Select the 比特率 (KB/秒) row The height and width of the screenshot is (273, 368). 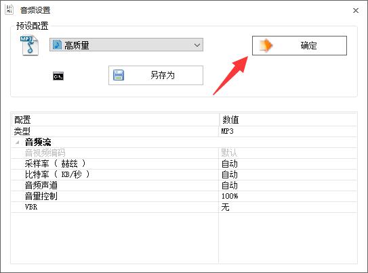point(184,174)
